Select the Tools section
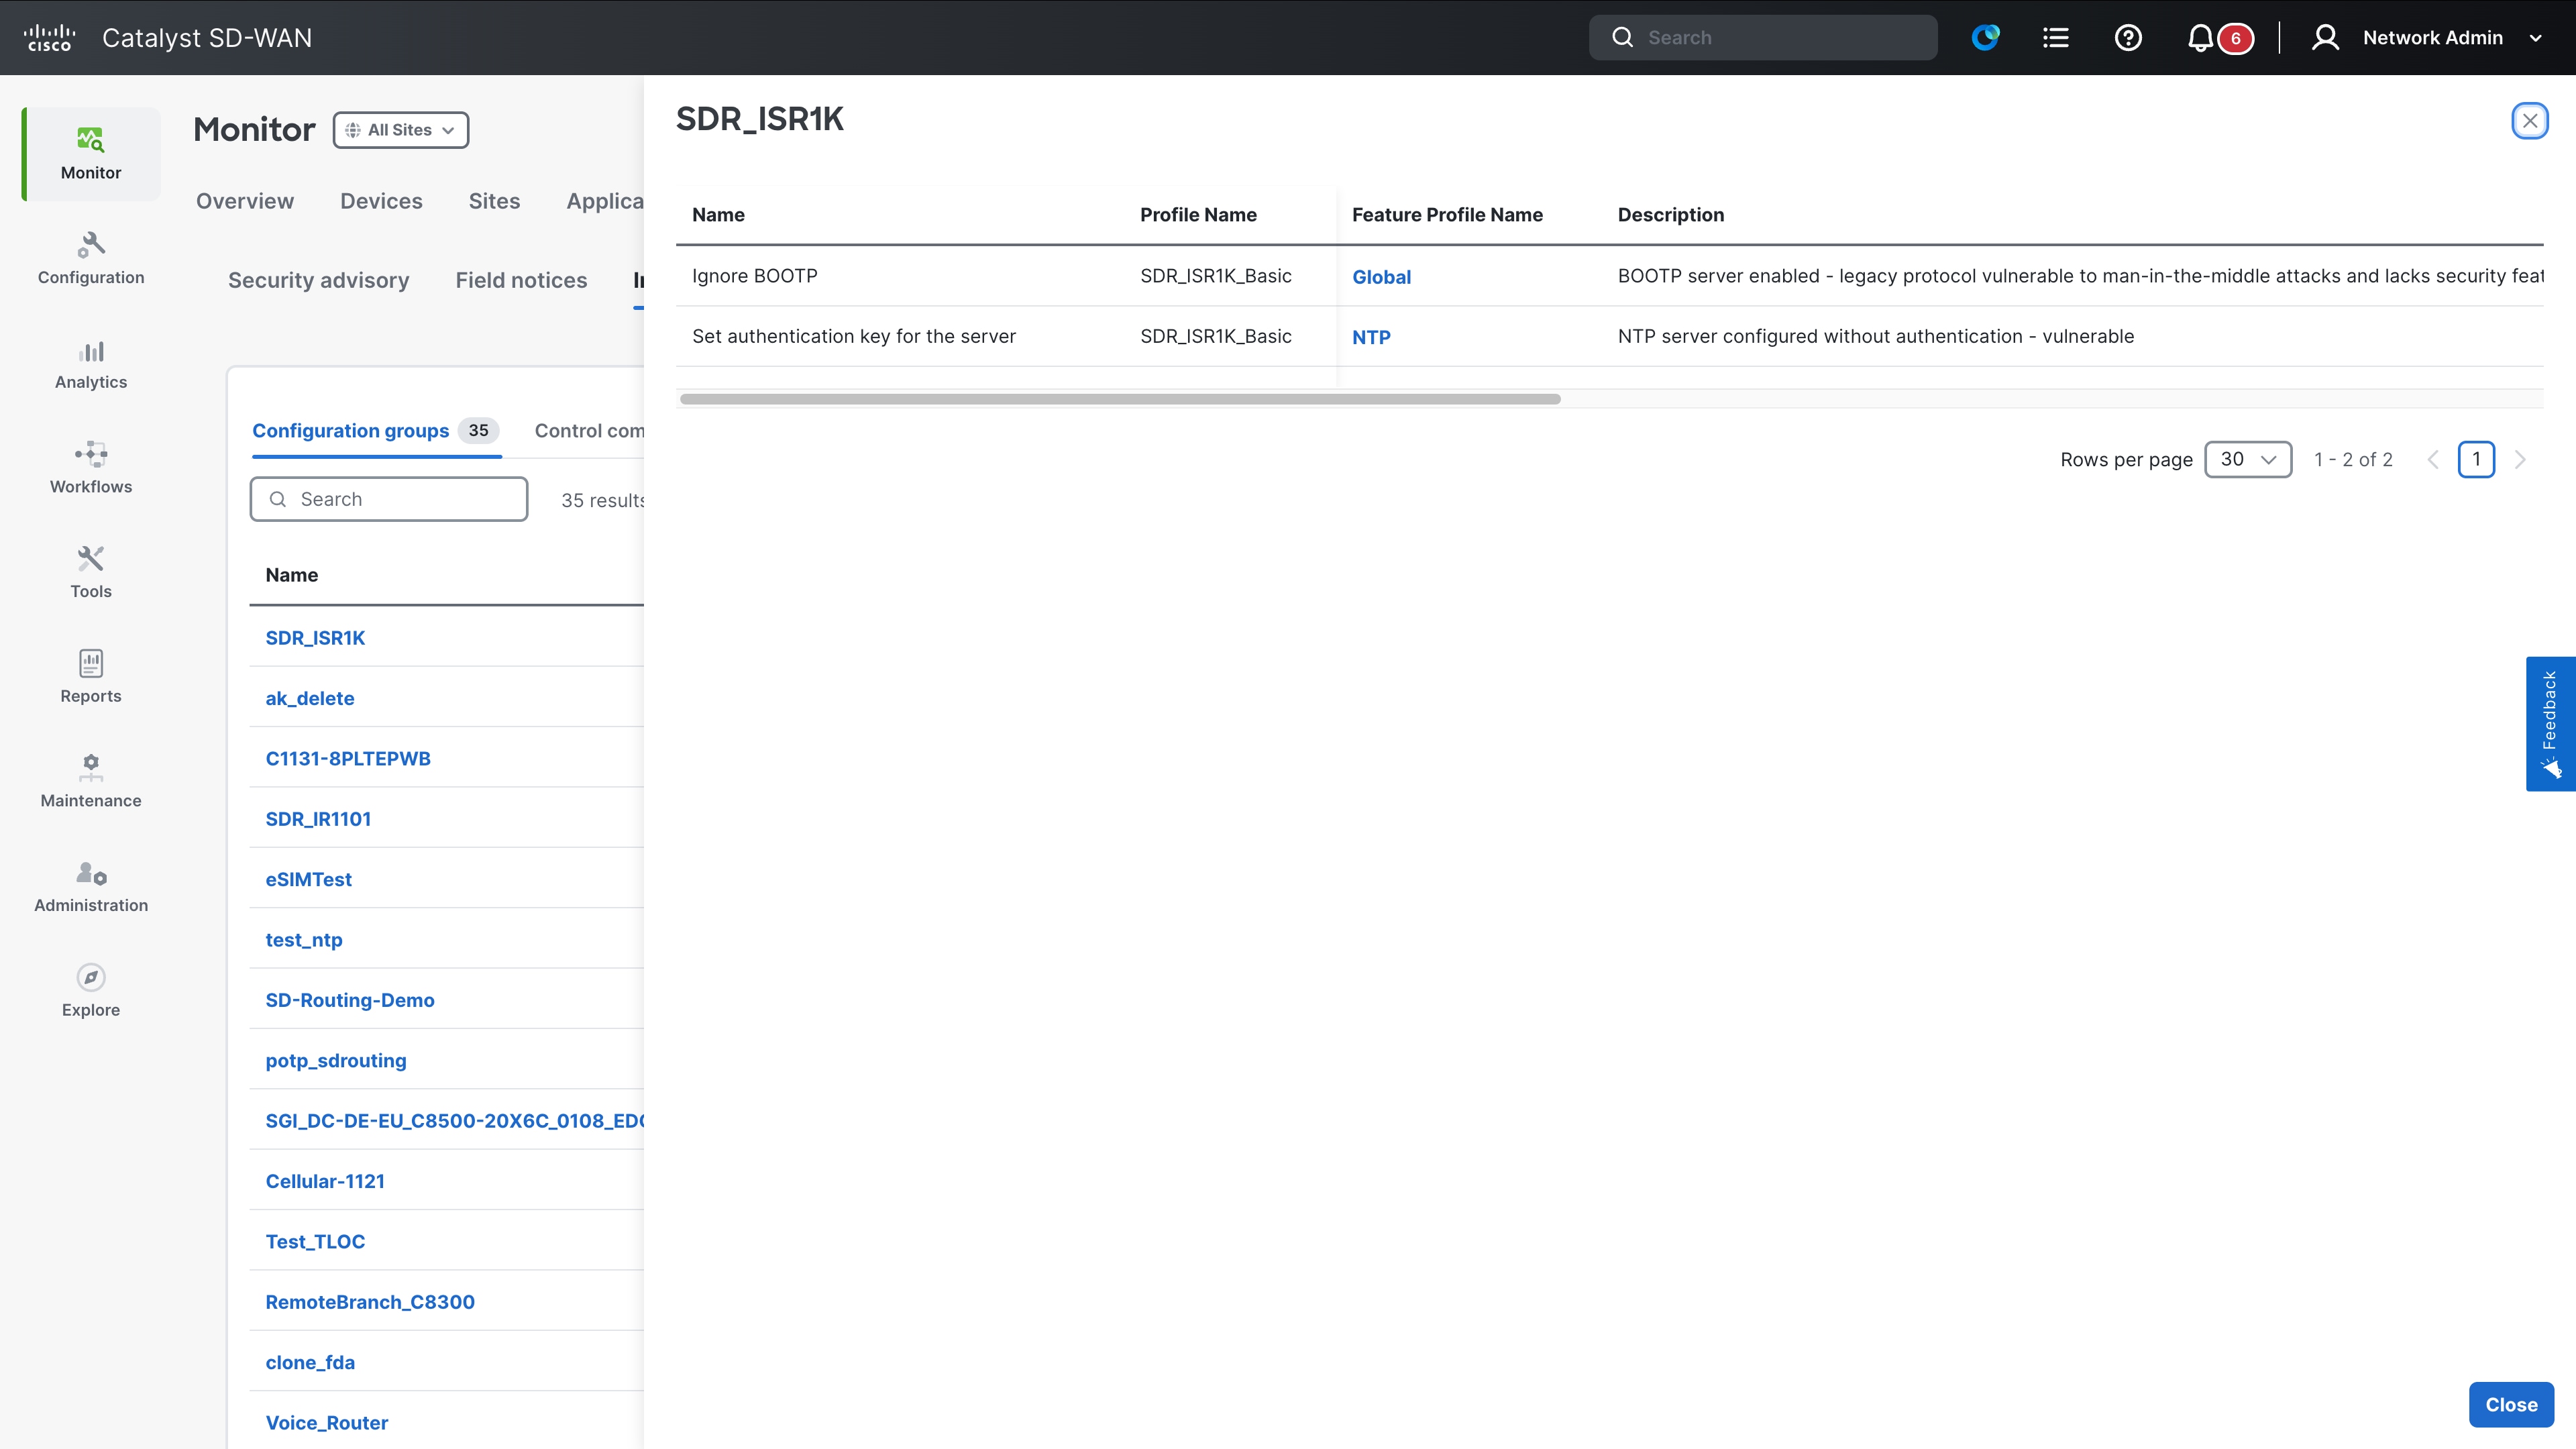 [90, 572]
